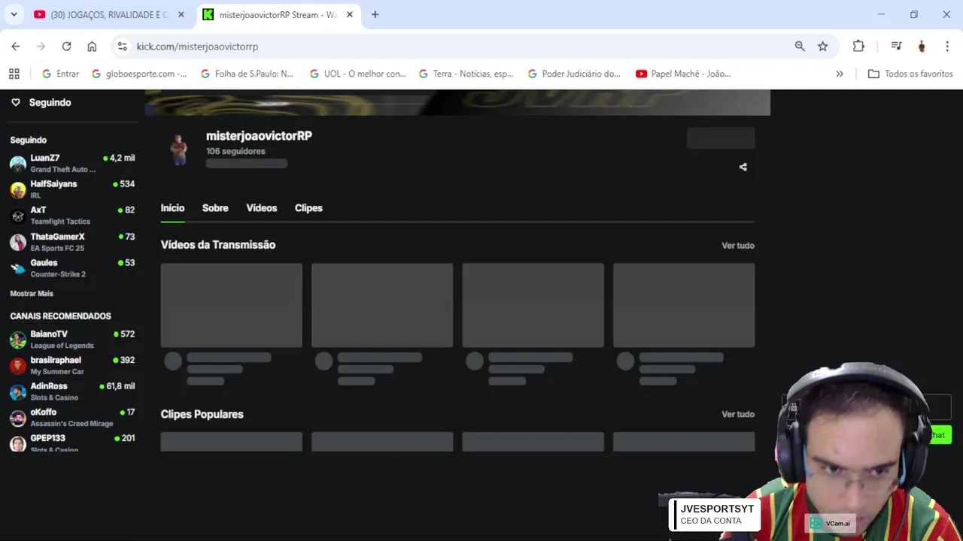Open AdinRoss channel avatar
The image size is (963, 541).
pos(18,391)
